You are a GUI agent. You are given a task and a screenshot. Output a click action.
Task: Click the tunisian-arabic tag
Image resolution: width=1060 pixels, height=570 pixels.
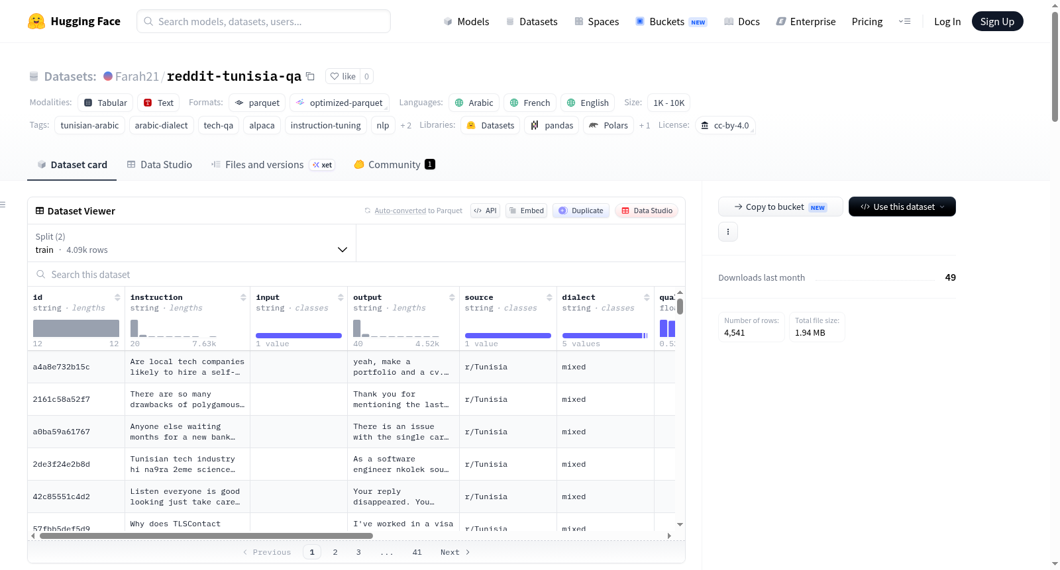(89, 125)
